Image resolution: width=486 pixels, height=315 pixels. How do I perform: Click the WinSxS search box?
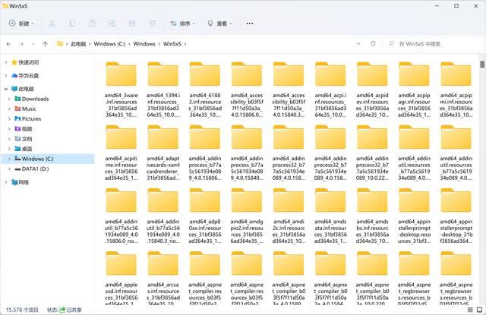(432, 44)
